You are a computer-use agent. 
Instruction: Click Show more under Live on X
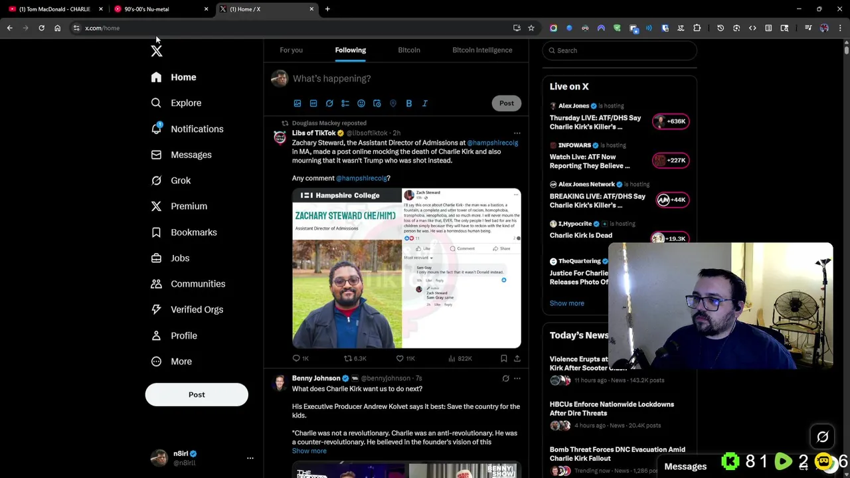[x=566, y=303]
